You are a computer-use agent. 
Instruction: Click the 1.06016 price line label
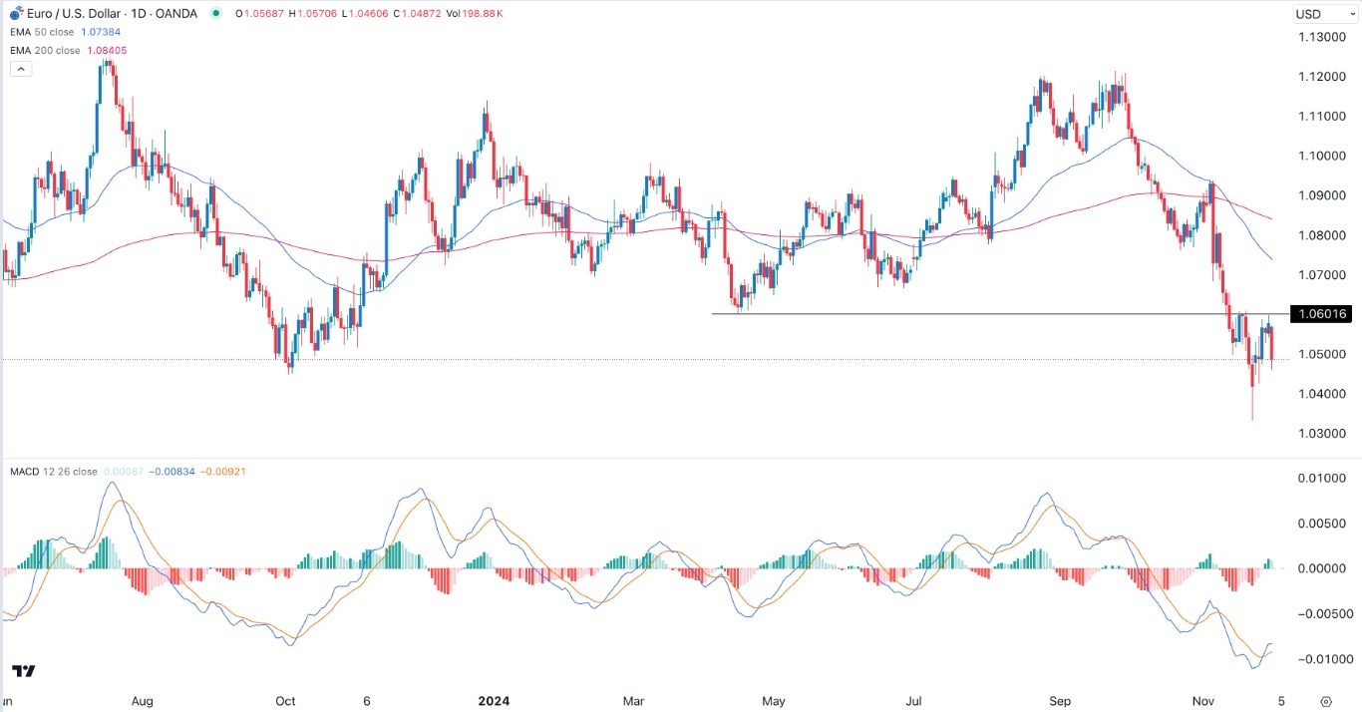1321,313
